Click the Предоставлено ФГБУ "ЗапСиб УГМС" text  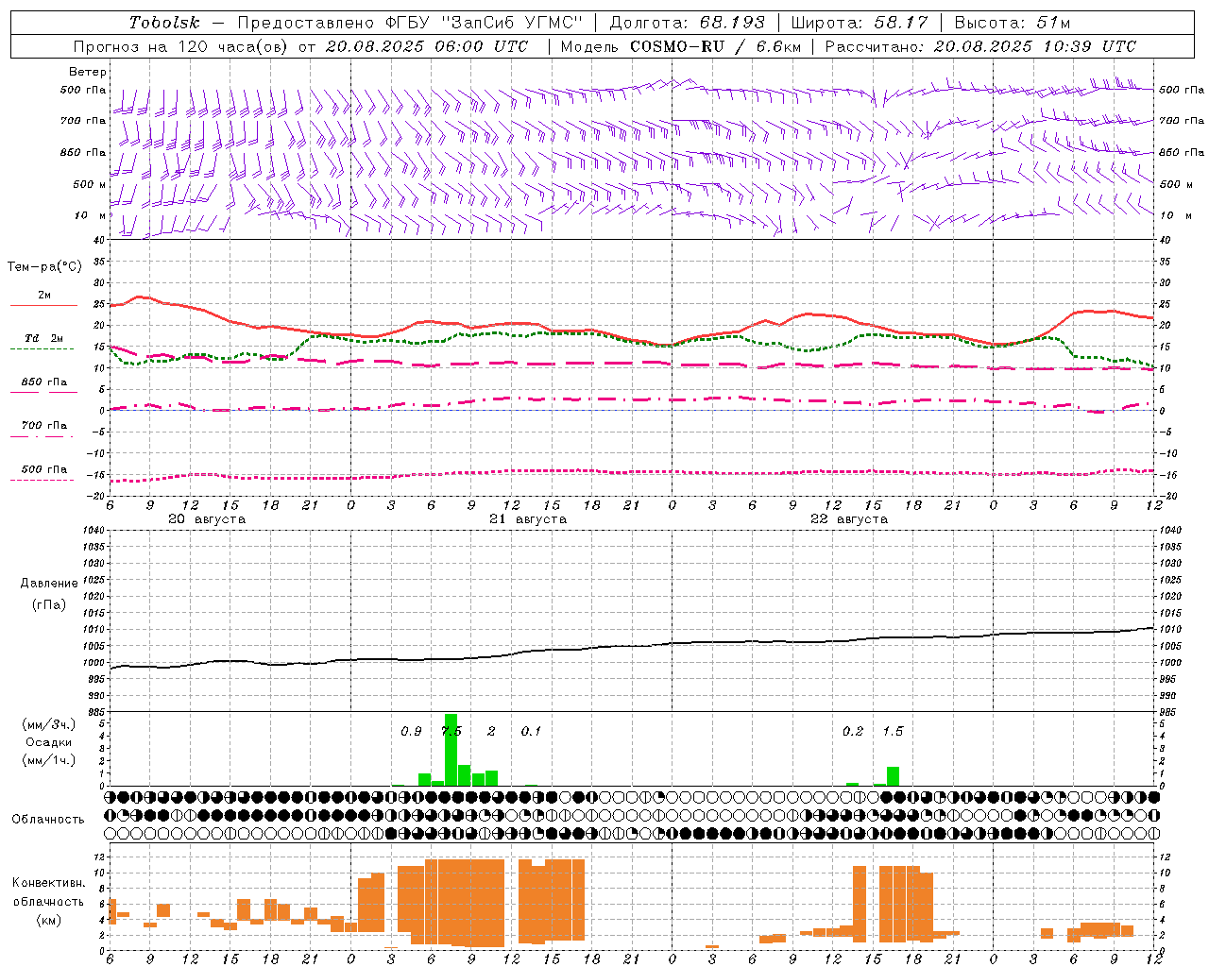tap(410, 23)
